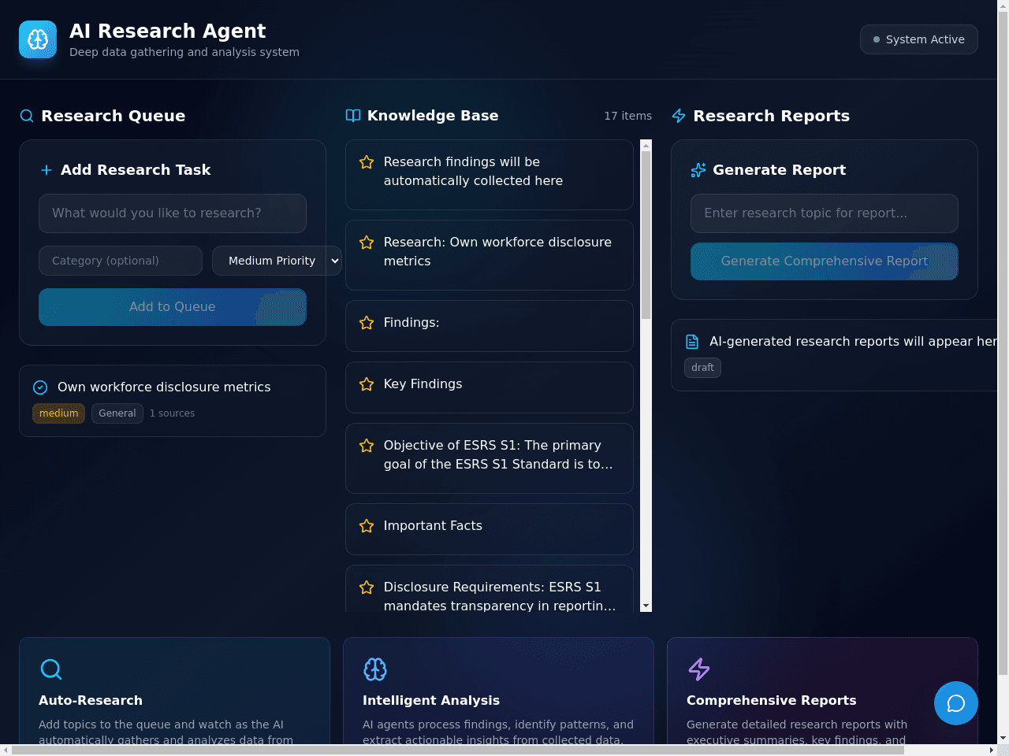Viewport: 1009px width, 756px height.
Task: Star the 'Research: Own workforce disclosure metrics' entry
Action: pos(367,243)
